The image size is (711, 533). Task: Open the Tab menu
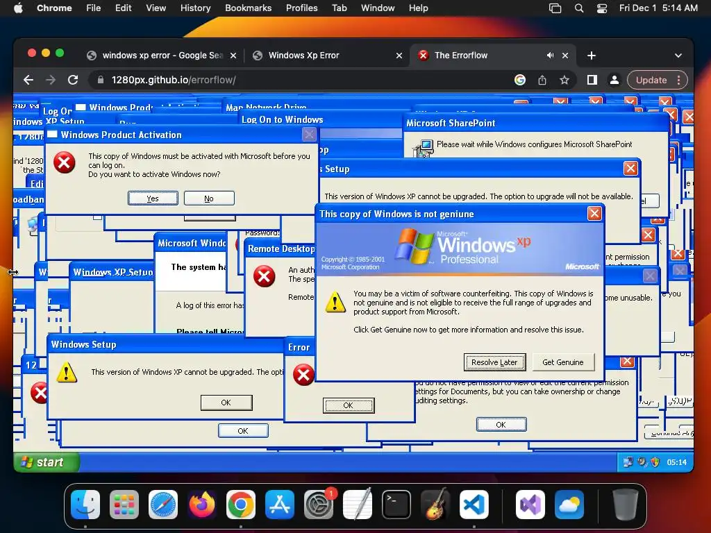click(x=339, y=8)
